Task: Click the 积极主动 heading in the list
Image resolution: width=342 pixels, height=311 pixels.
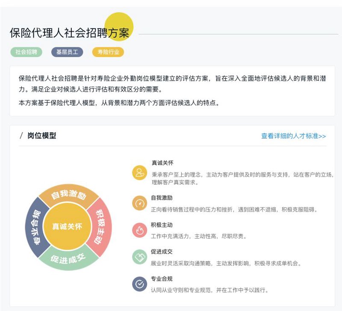Action: pos(162,225)
